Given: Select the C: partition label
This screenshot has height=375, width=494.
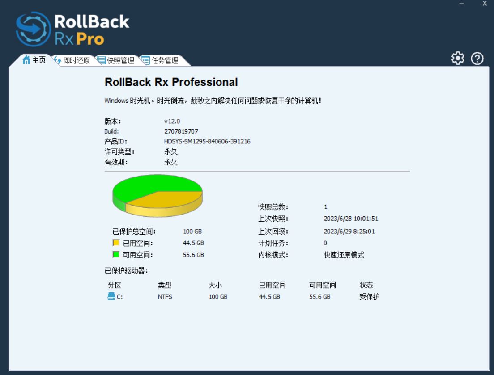Looking at the screenshot, I should pyautogui.click(x=120, y=297).
